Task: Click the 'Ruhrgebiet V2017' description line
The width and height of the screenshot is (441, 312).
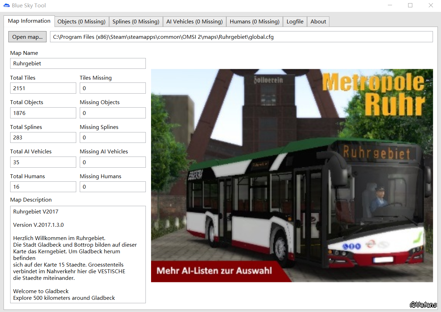Action: tap(36, 212)
